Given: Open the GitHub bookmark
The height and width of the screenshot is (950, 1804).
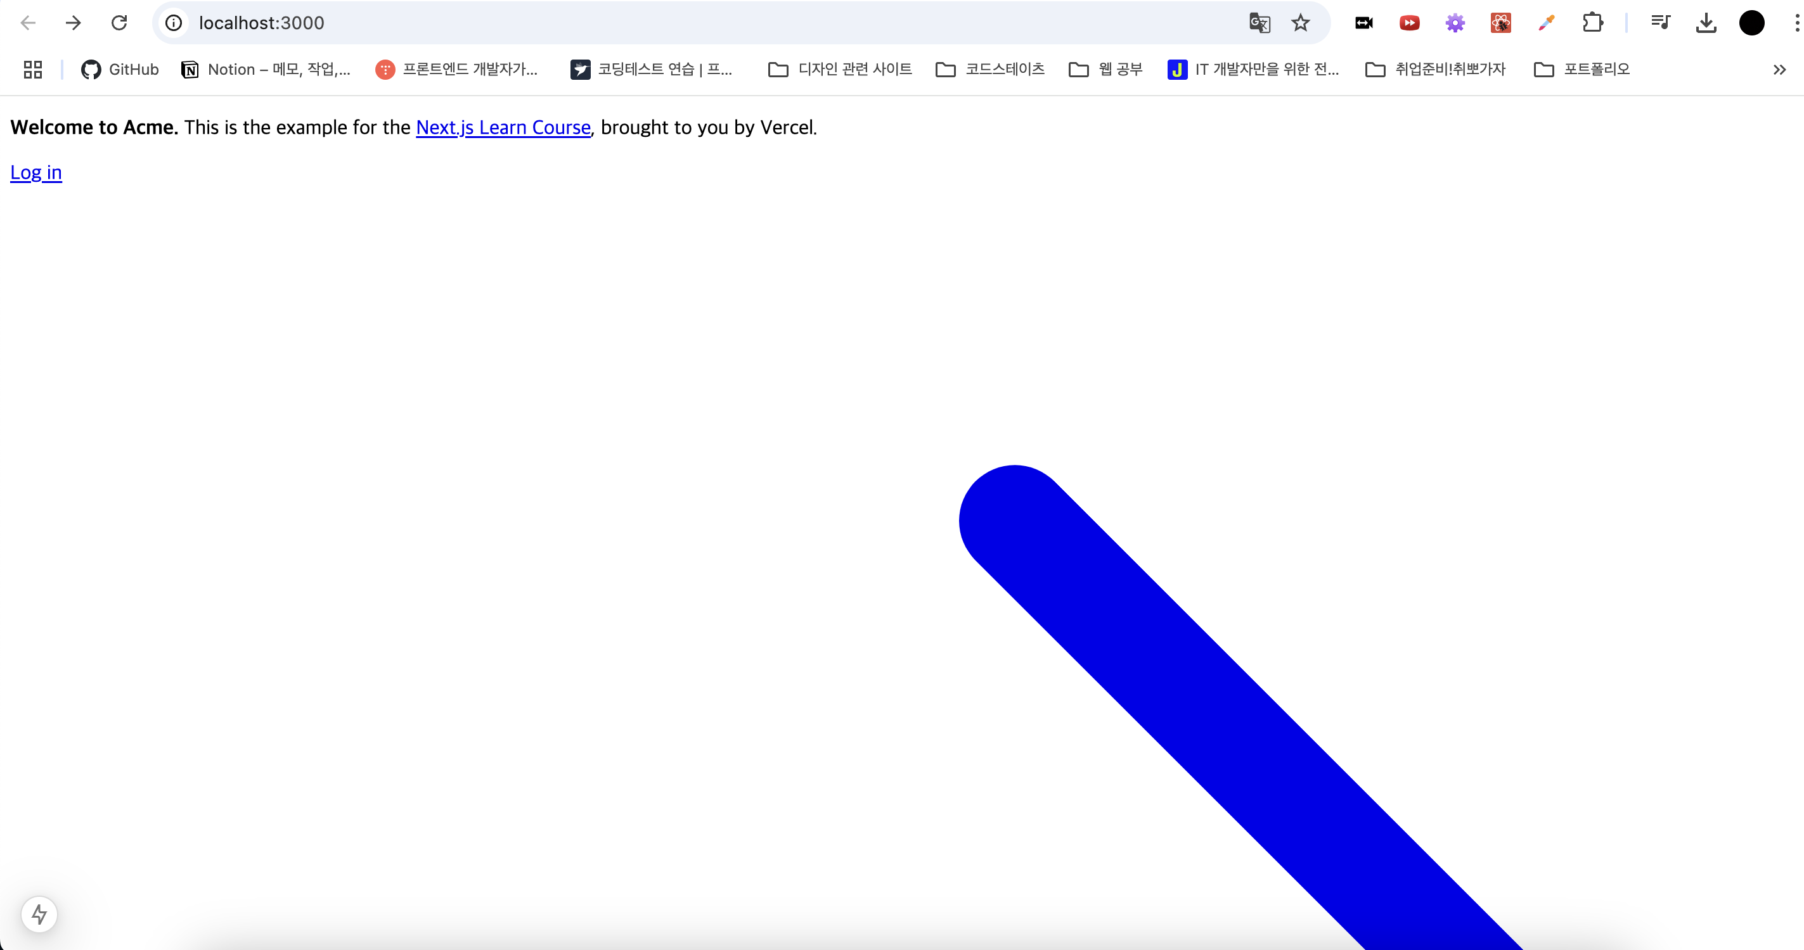Looking at the screenshot, I should click(120, 69).
